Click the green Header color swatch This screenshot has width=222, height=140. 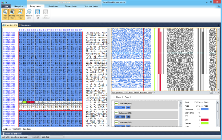click(205, 123)
